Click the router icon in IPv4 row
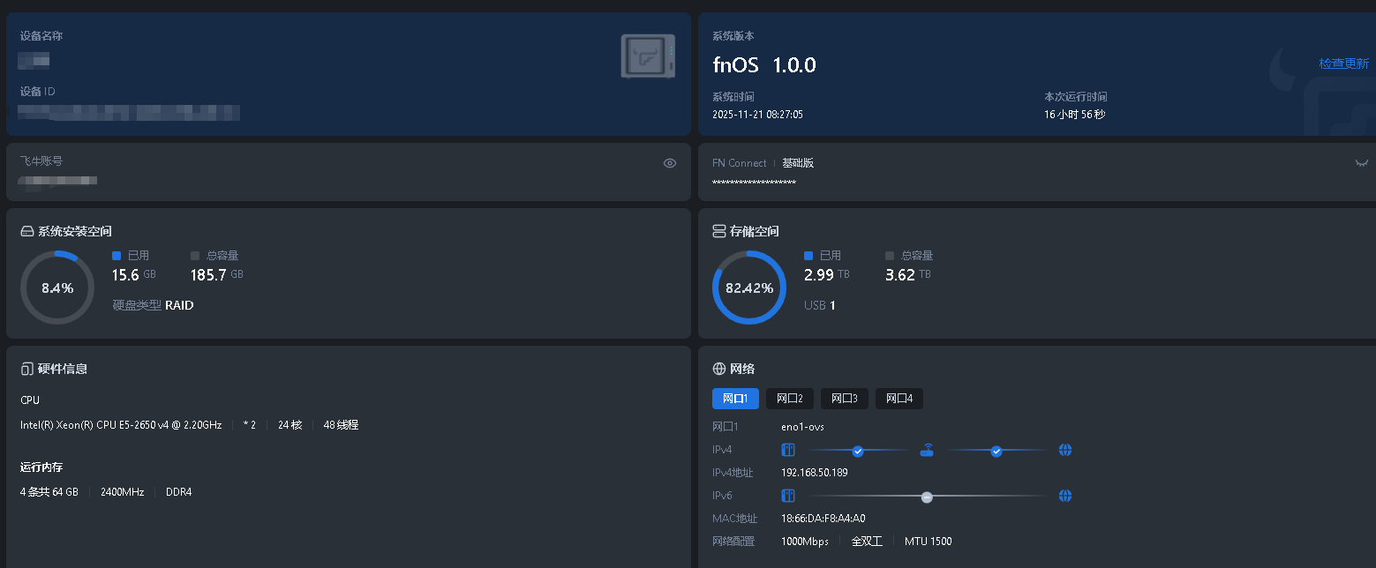The image size is (1376, 568). 927,451
